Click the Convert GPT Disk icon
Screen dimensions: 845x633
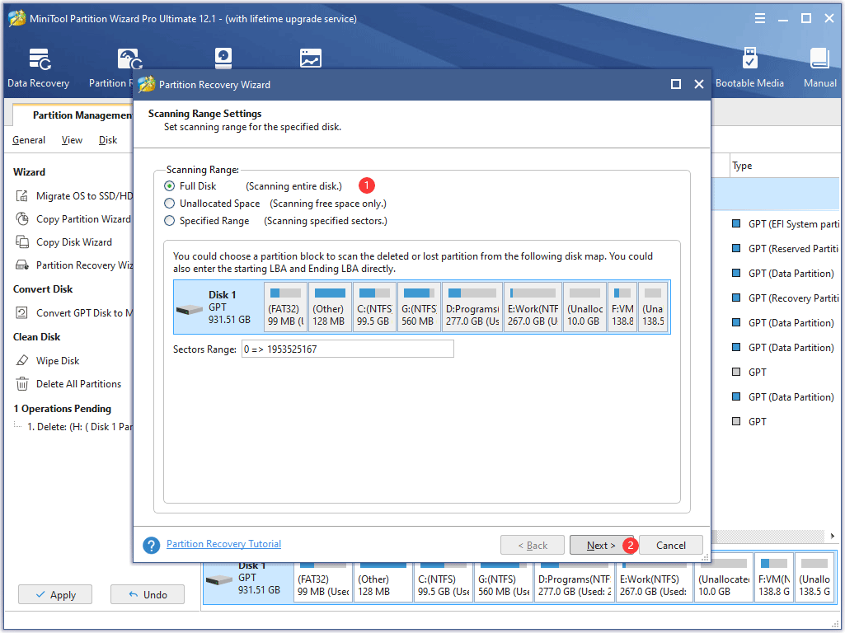(22, 313)
